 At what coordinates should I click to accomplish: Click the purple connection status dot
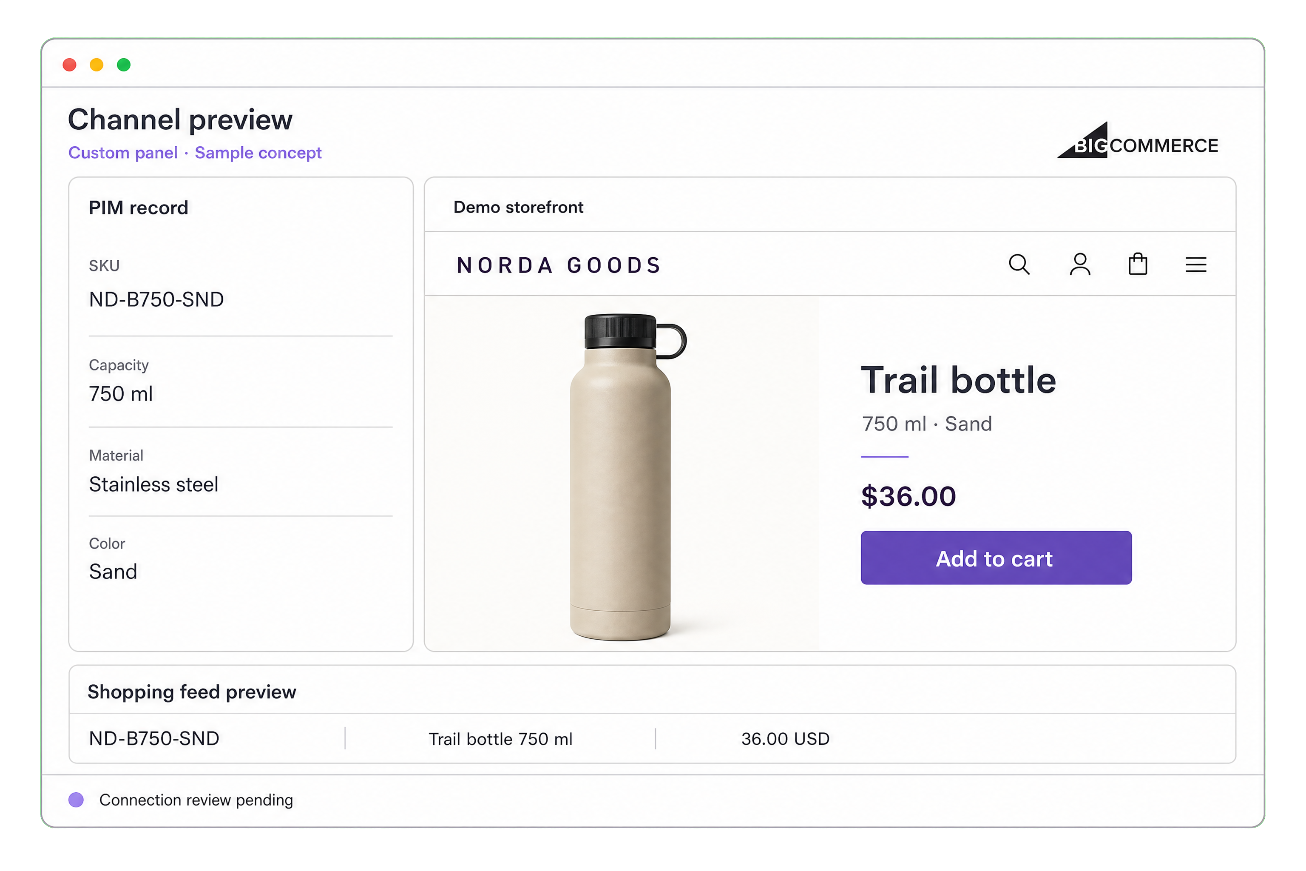point(76,800)
